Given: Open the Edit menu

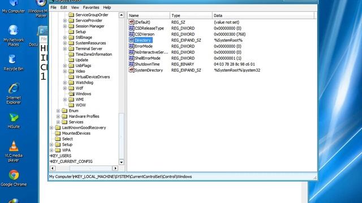Looking at the screenshot, I should (63, 7).
